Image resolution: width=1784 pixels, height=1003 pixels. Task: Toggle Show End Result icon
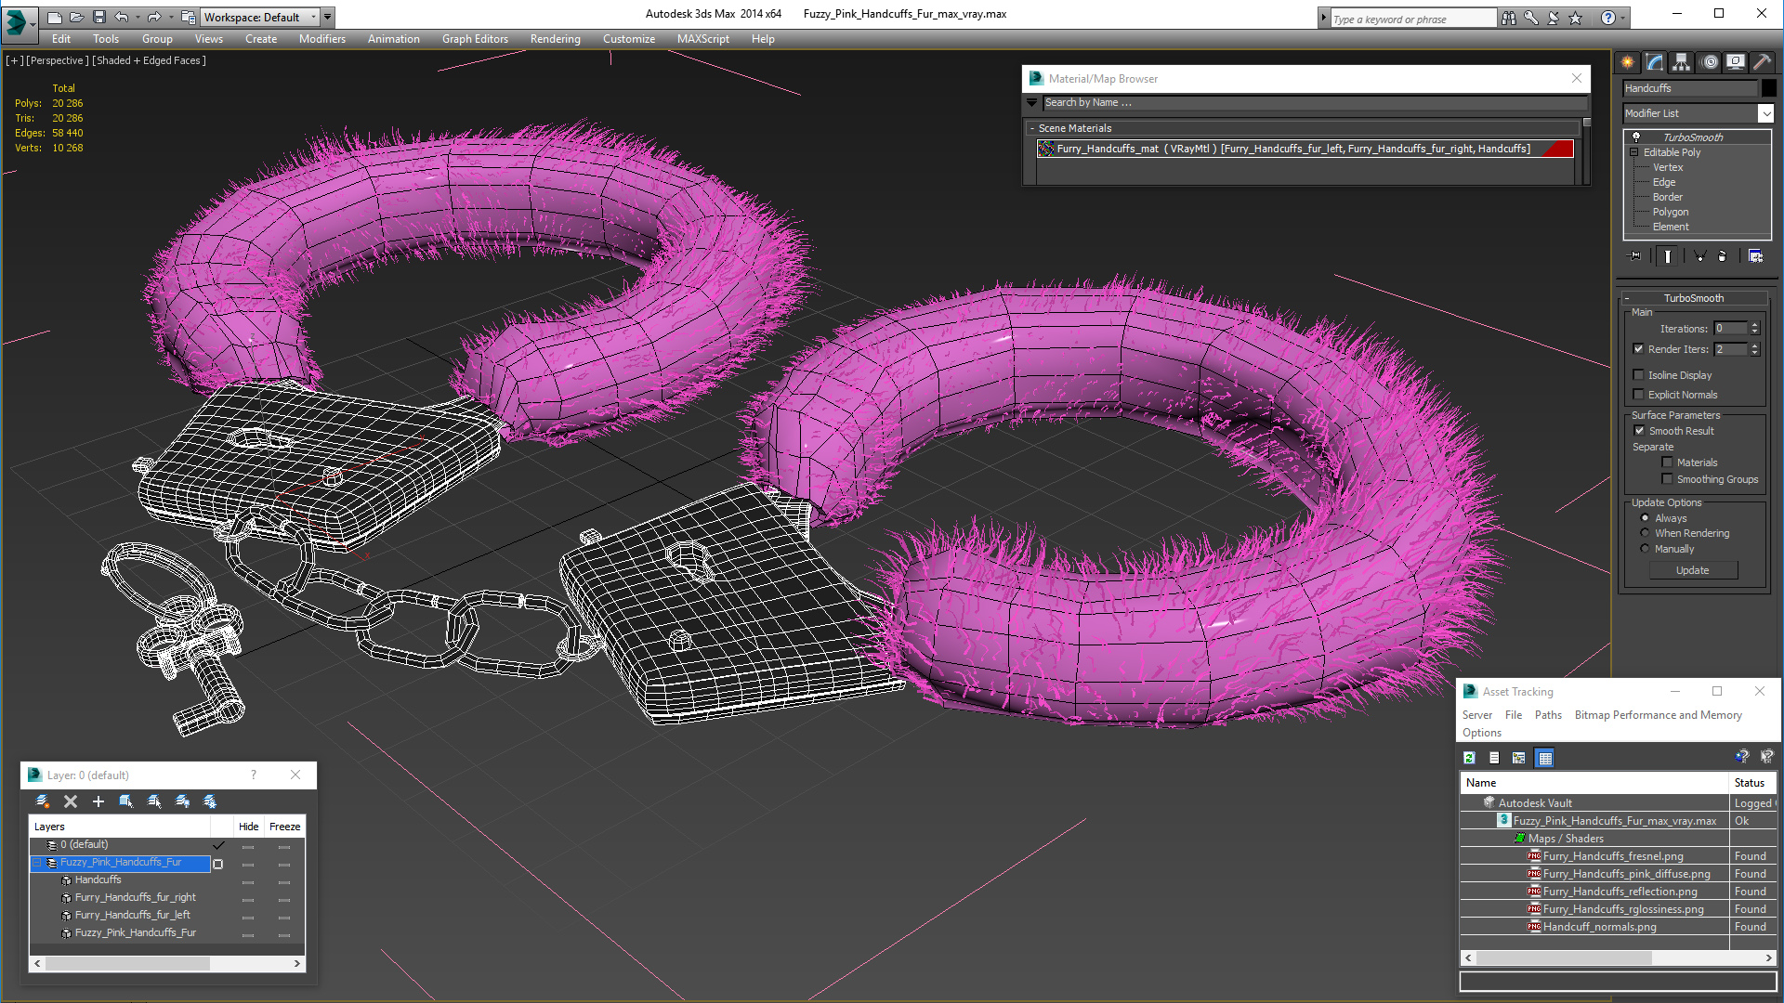coord(1668,255)
